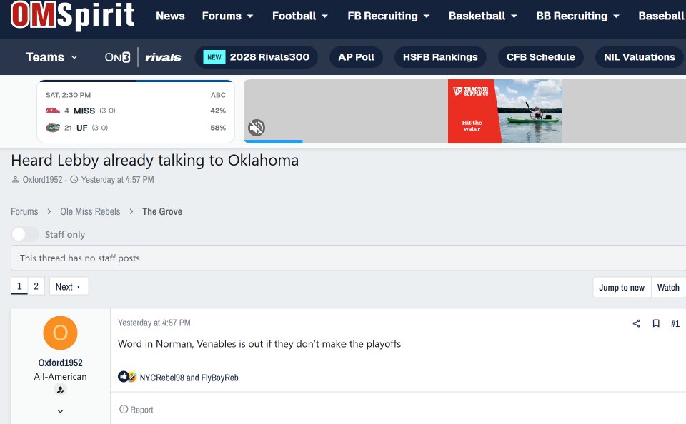Image resolution: width=686 pixels, height=424 pixels.
Task: Click the Rivals logo
Action: coord(163,57)
